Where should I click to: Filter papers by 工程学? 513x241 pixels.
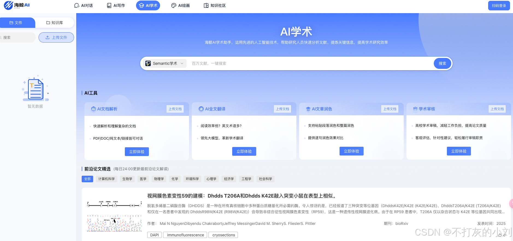click(246, 179)
